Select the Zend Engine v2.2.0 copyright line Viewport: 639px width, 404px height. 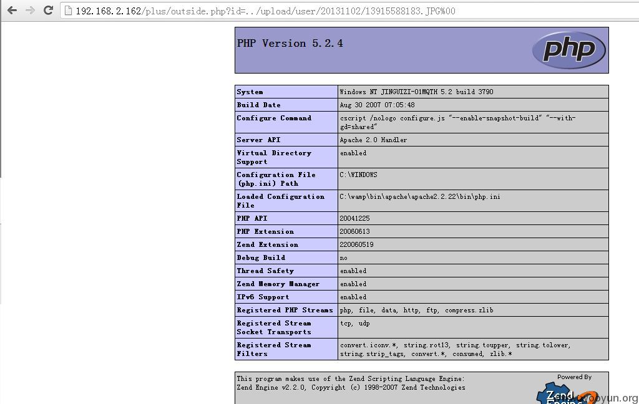tap(351, 387)
